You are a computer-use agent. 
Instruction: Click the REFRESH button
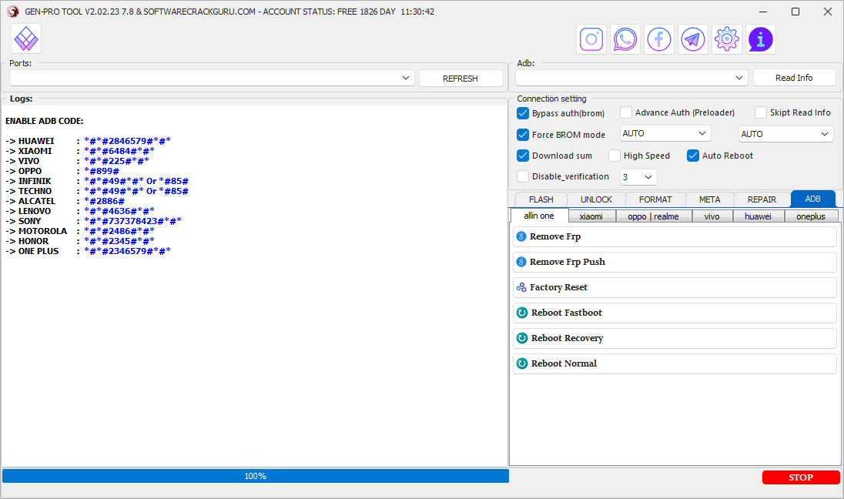(461, 77)
